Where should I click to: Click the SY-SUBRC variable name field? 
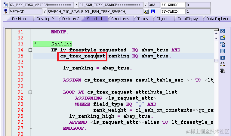coord(173,5)
